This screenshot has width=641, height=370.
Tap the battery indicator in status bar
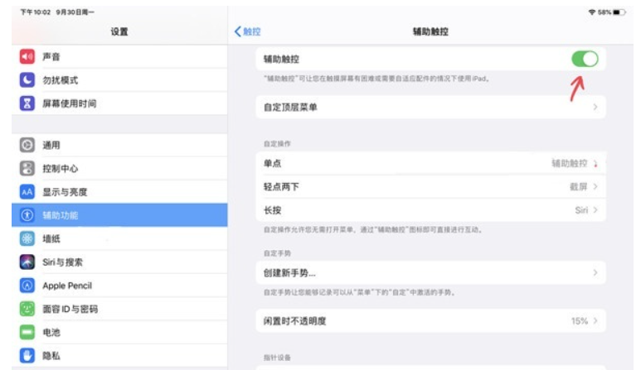pyautogui.click(x=619, y=12)
